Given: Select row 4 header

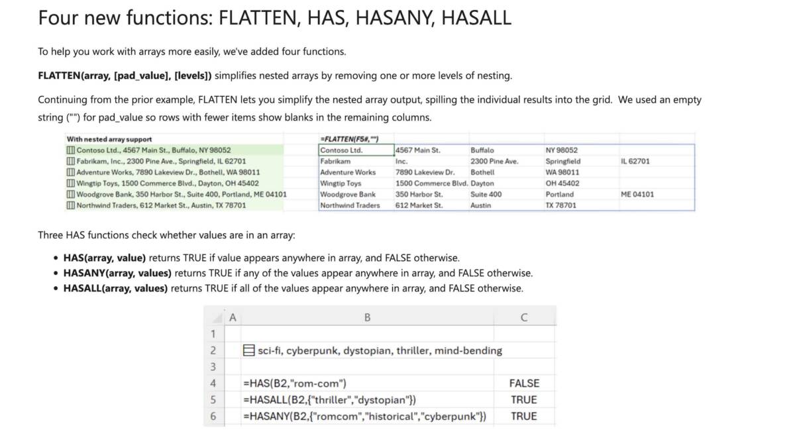Looking at the screenshot, I should [213, 383].
